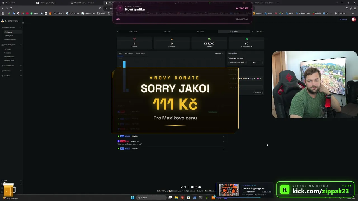358x201 pixels.
Task: Bookmark this page using the bookmark icon
Action: click(x=100, y=8)
